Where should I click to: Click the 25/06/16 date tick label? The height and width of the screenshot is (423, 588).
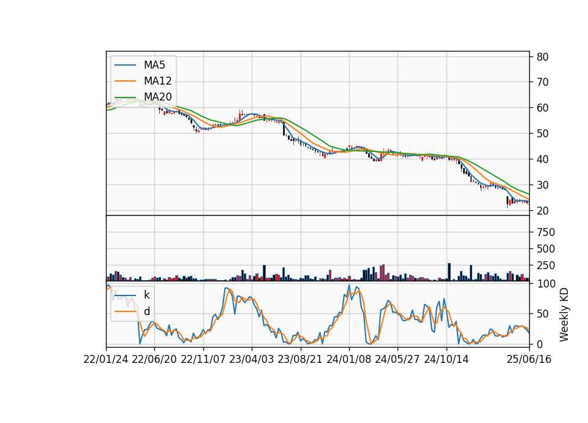(x=529, y=359)
